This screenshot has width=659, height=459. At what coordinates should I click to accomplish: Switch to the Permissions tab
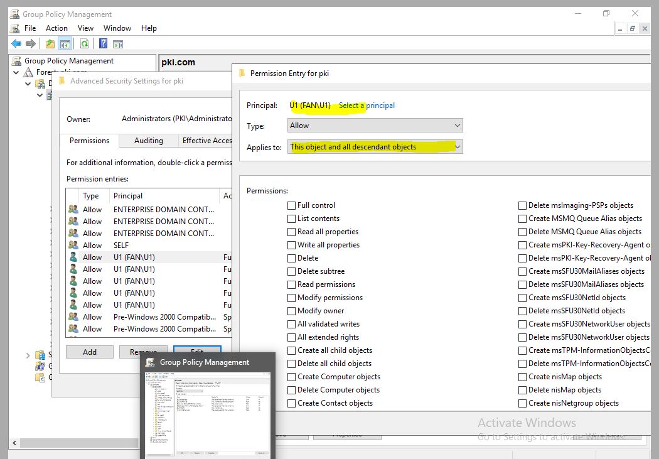coord(89,141)
